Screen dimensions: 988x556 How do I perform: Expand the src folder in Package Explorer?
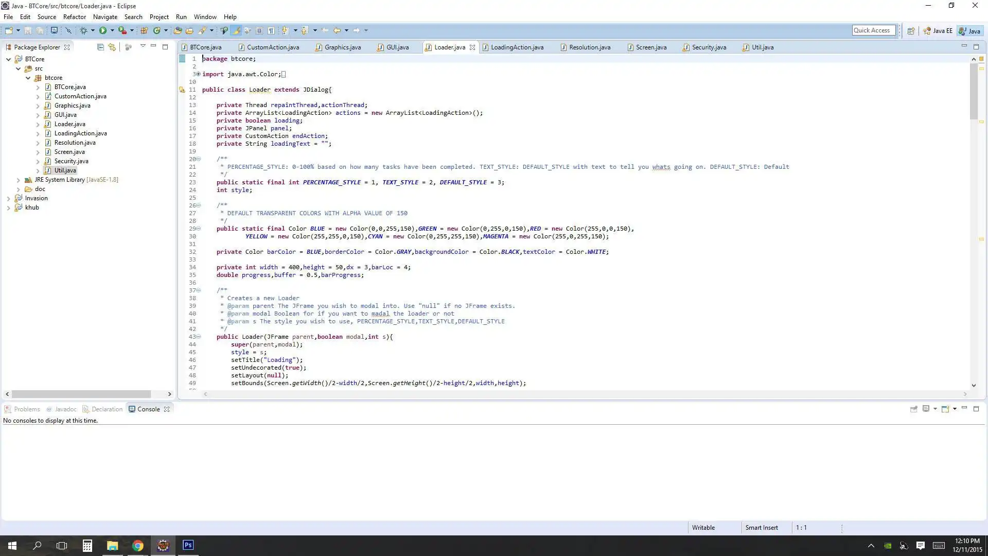[x=28, y=68]
